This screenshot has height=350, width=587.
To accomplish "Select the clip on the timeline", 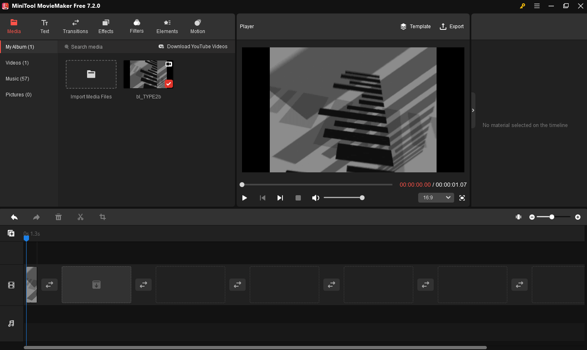I will click(x=31, y=285).
